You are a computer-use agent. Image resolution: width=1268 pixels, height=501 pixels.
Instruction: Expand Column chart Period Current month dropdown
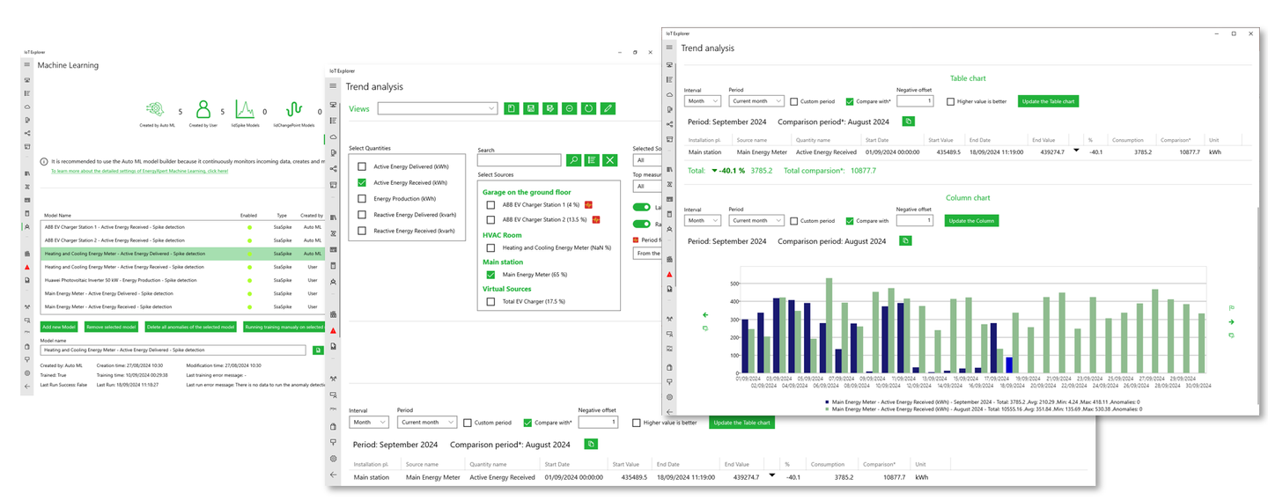(x=756, y=221)
